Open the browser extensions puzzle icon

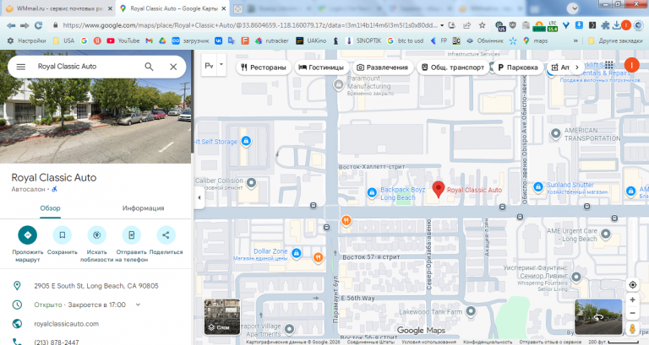pyautogui.click(x=605, y=25)
